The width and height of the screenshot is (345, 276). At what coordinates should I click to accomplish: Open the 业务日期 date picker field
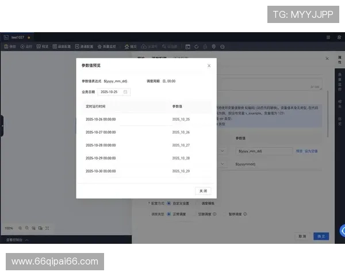(x=114, y=92)
